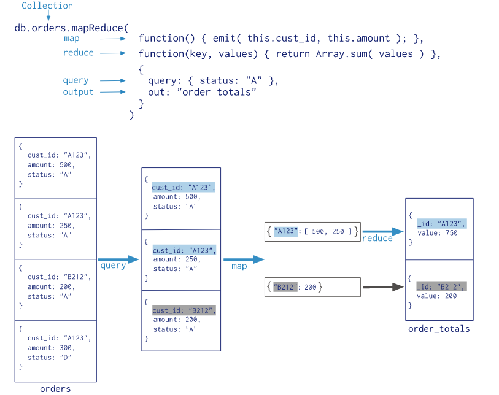Image resolution: width=499 pixels, height=395 pixels.
Task: Click the "query" label under the blue arrow
Action: tap(114, 266)
